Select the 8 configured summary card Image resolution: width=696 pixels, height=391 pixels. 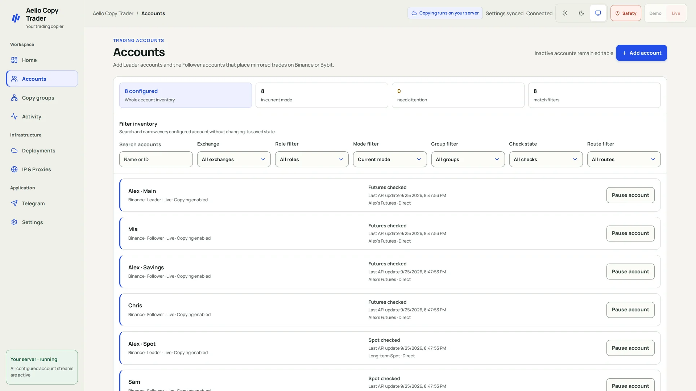coord(186,95)
